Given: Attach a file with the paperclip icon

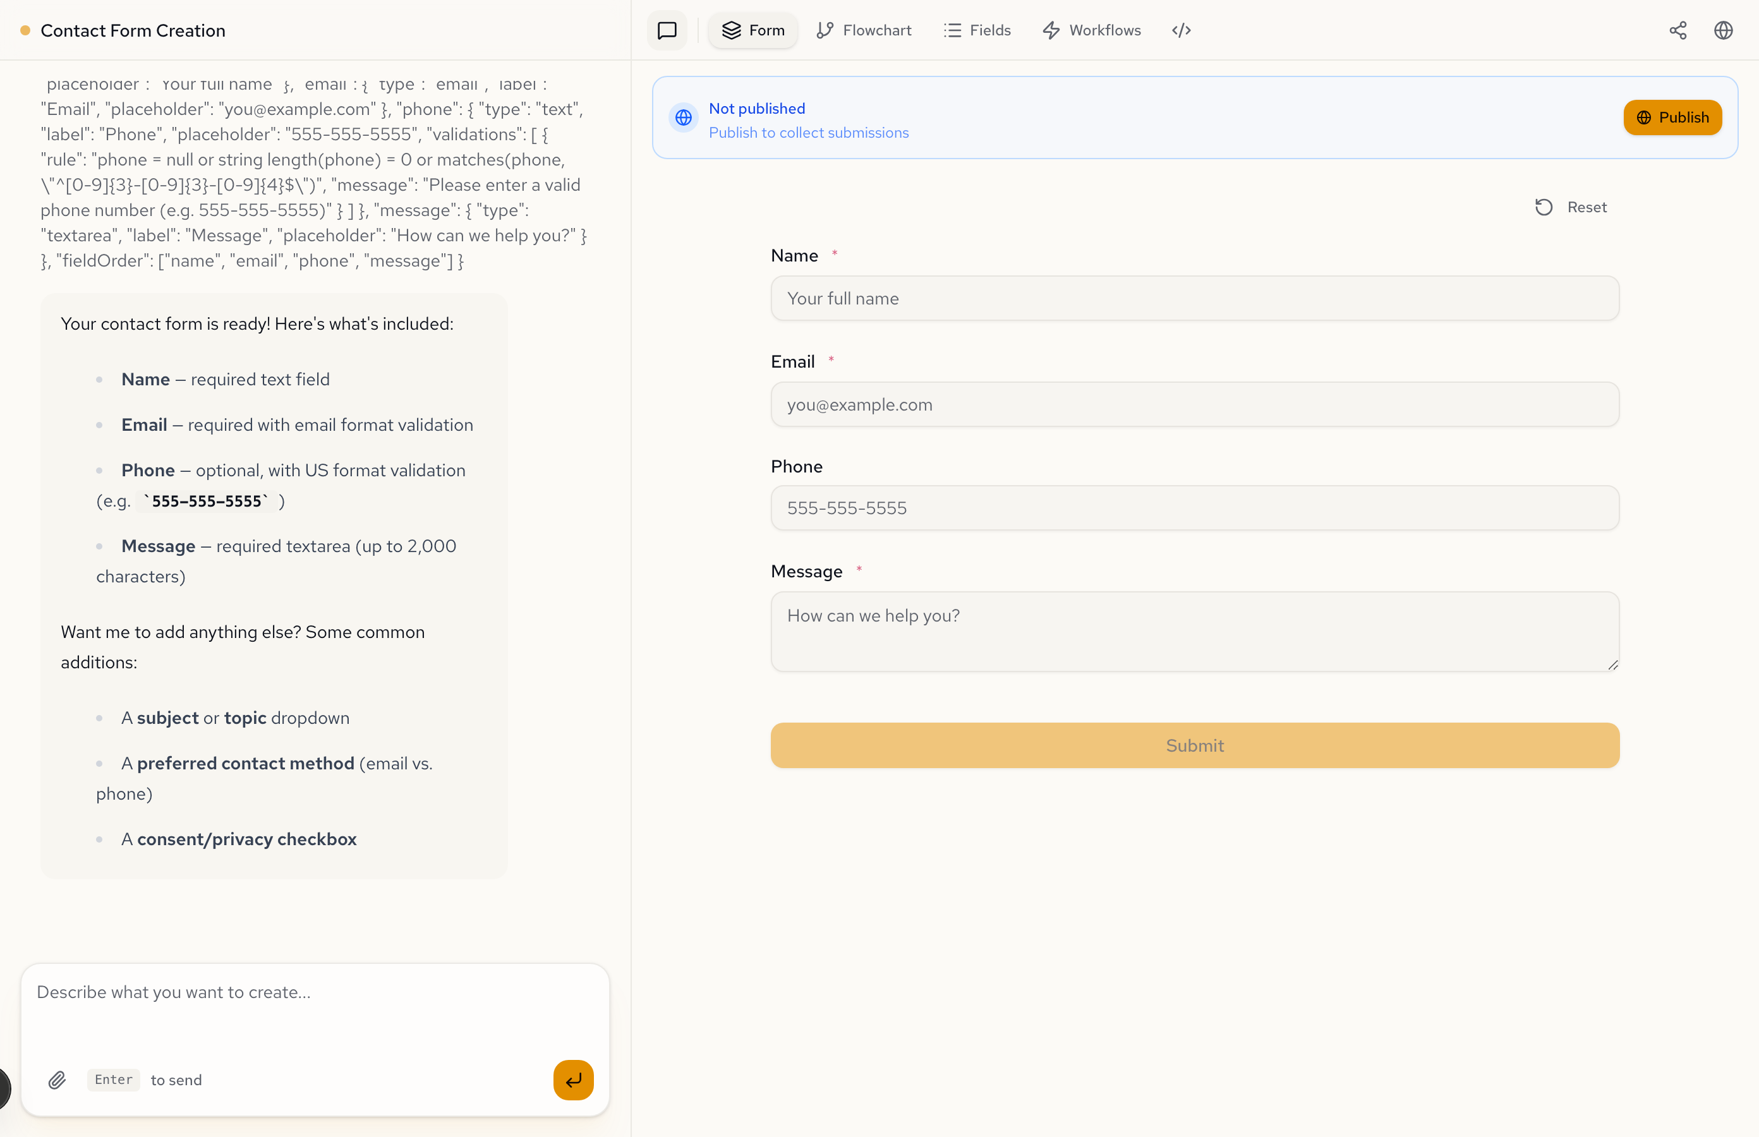Looking at the screenshot, I should pos(57,1080).
